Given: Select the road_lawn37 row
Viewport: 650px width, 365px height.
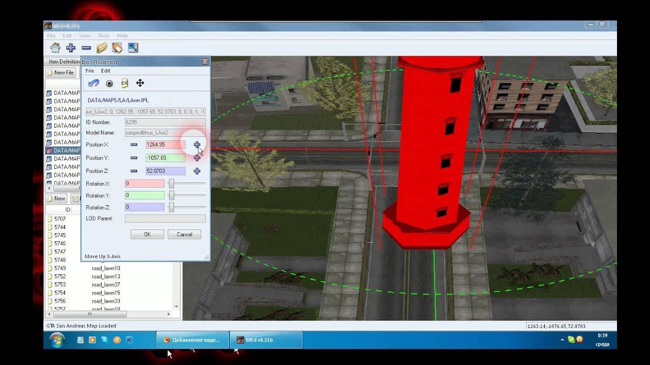Looking at the screenshot, I should tap(106, 284).
